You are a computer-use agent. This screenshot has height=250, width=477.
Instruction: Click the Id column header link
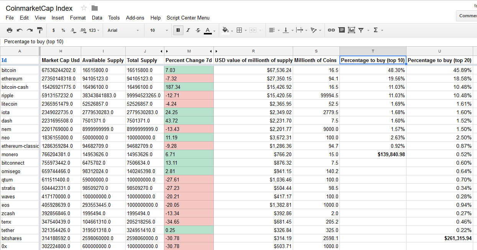pyautogui.click(x=4, y=60)
